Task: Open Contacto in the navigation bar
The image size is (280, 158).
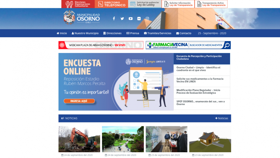Action: pyautogui.click(x=184, y=33)
